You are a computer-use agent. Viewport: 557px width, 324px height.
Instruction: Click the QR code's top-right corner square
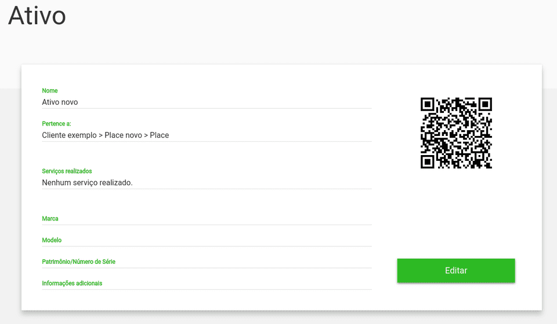484,105
